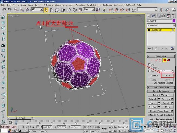
Task: Click the purple object color swatch
Action: click(x=174, y=21)
